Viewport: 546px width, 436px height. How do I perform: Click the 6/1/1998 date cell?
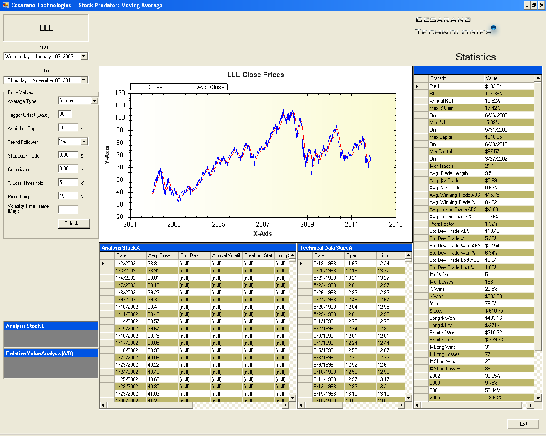pyautogui.click(x=328, y=321)
